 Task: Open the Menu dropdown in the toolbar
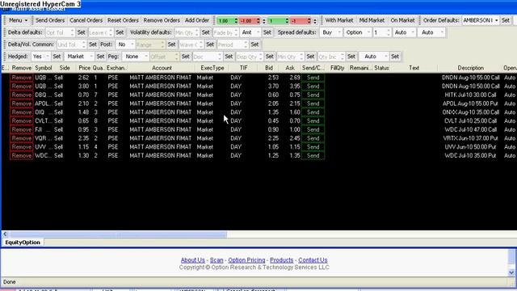pyautogui.click(x=18, y=20)
